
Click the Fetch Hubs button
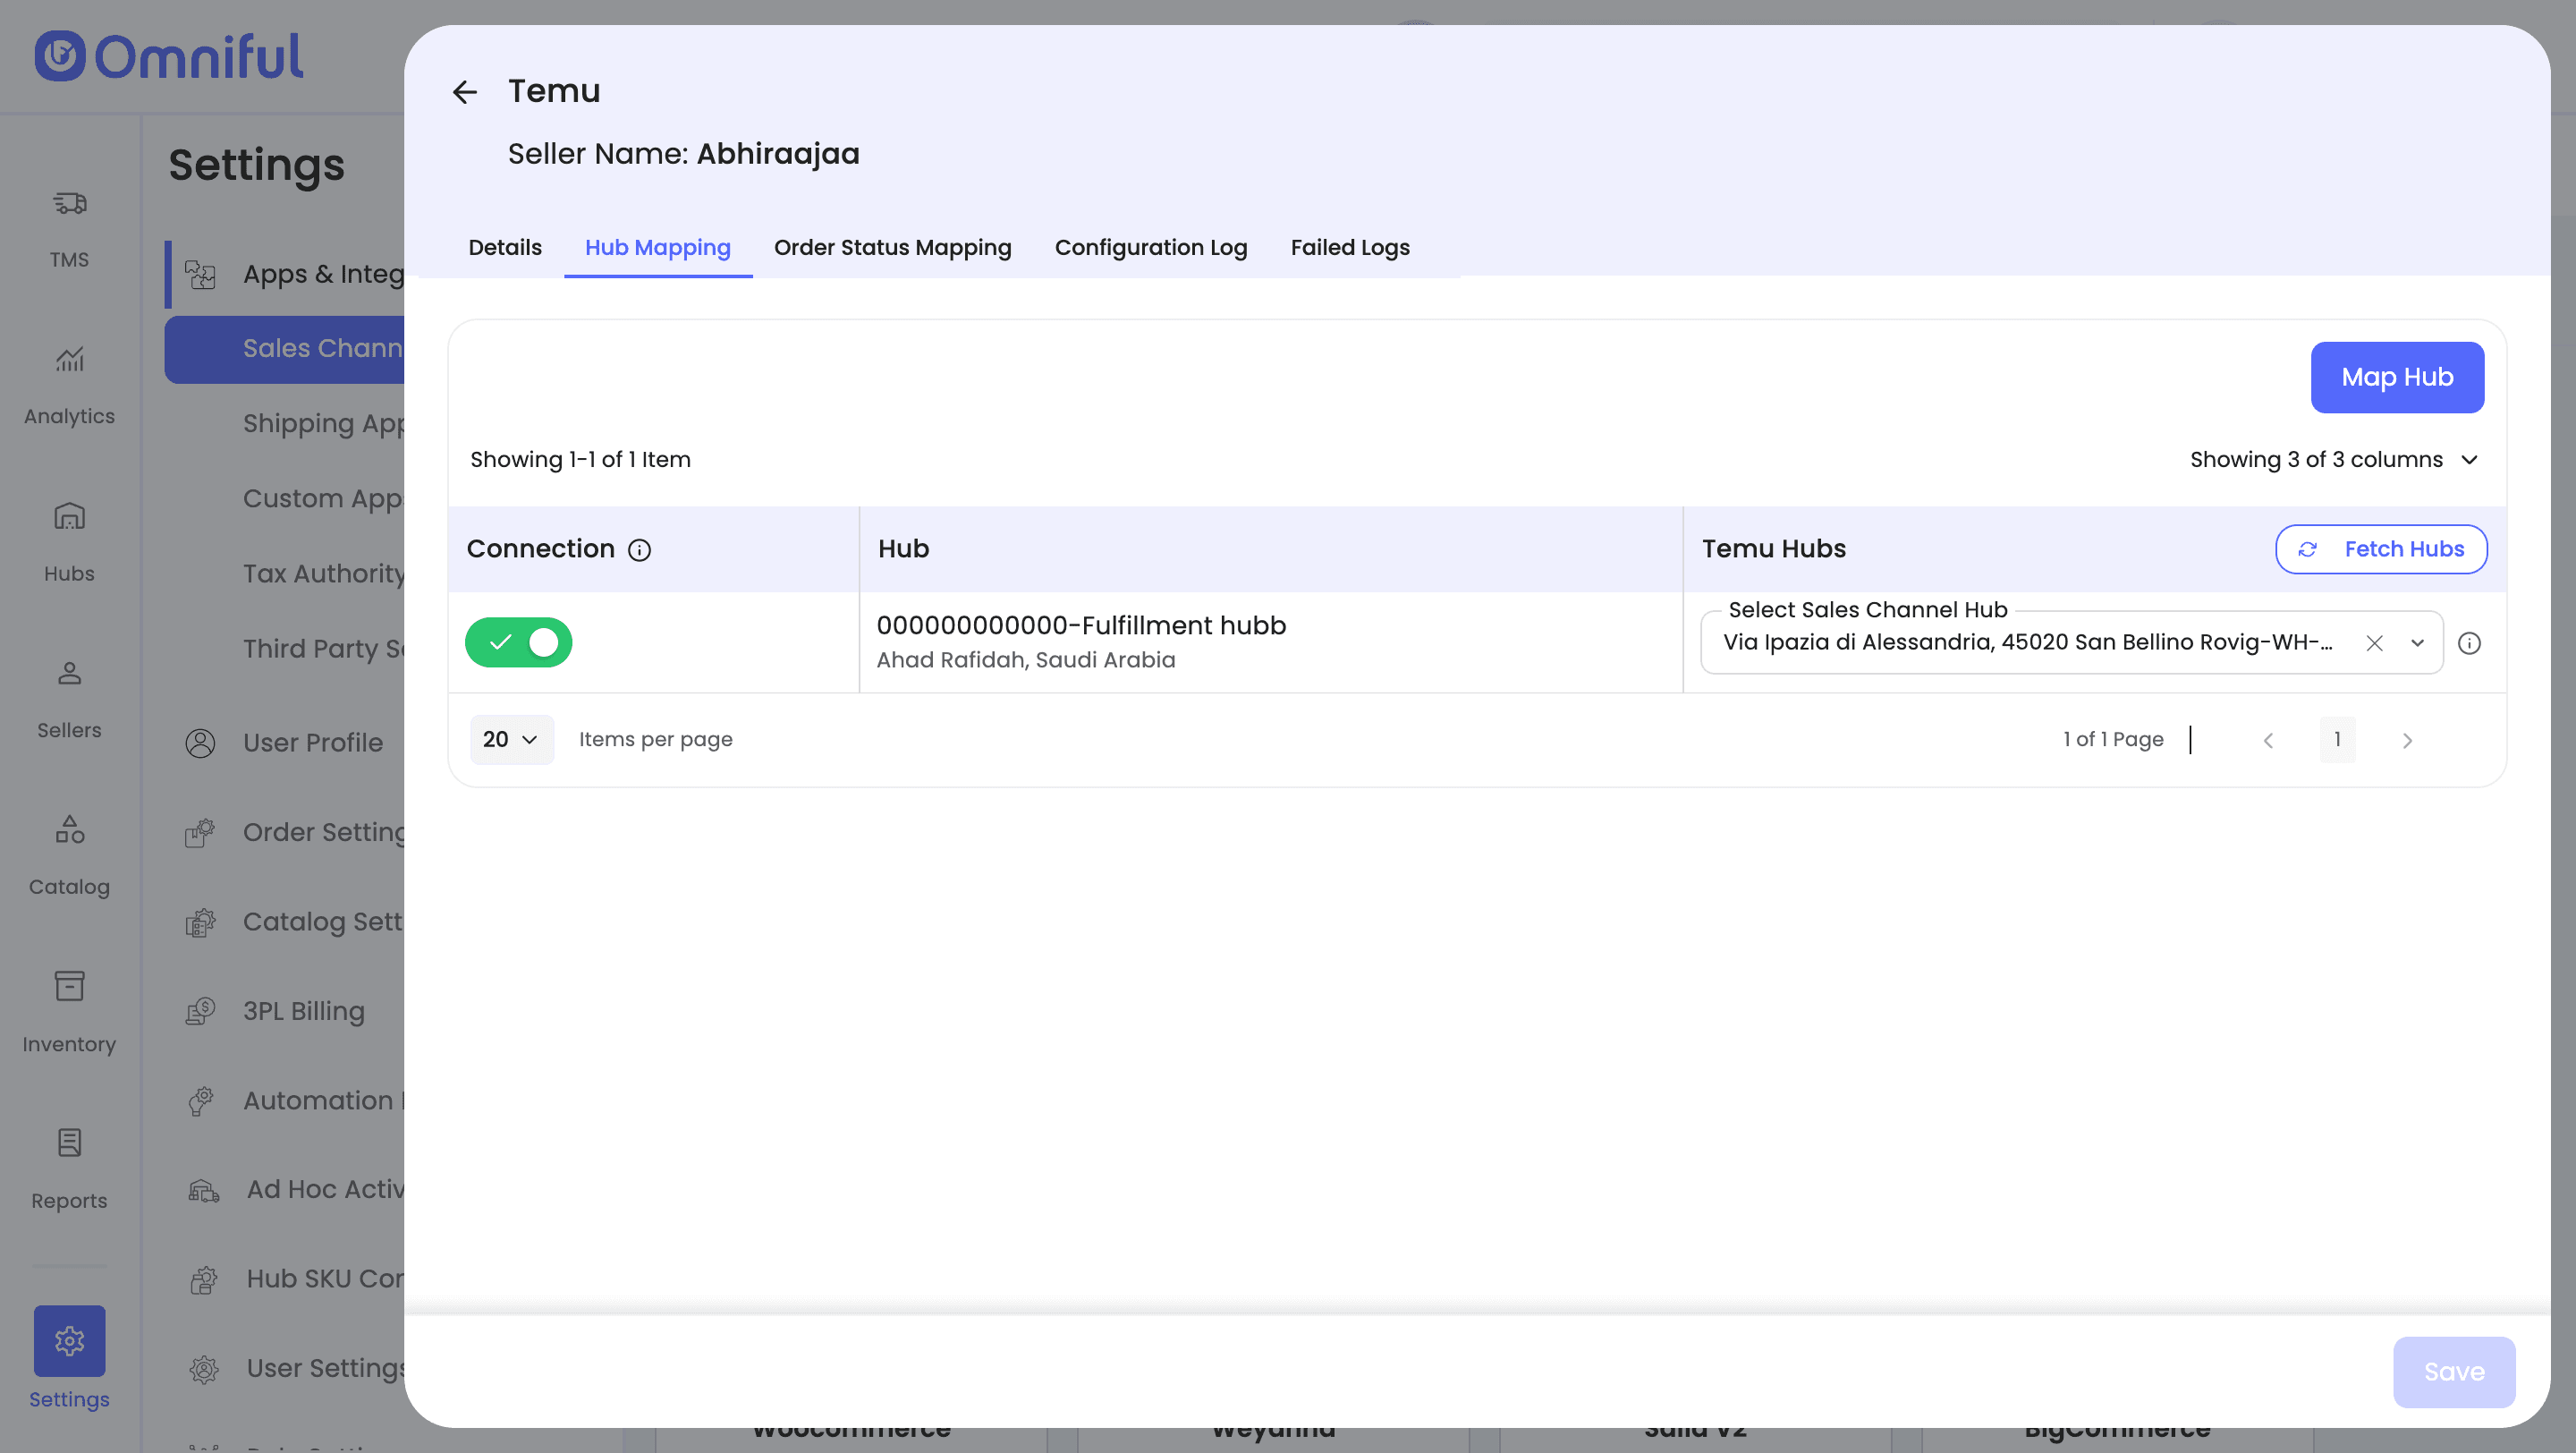point(2381,549)
